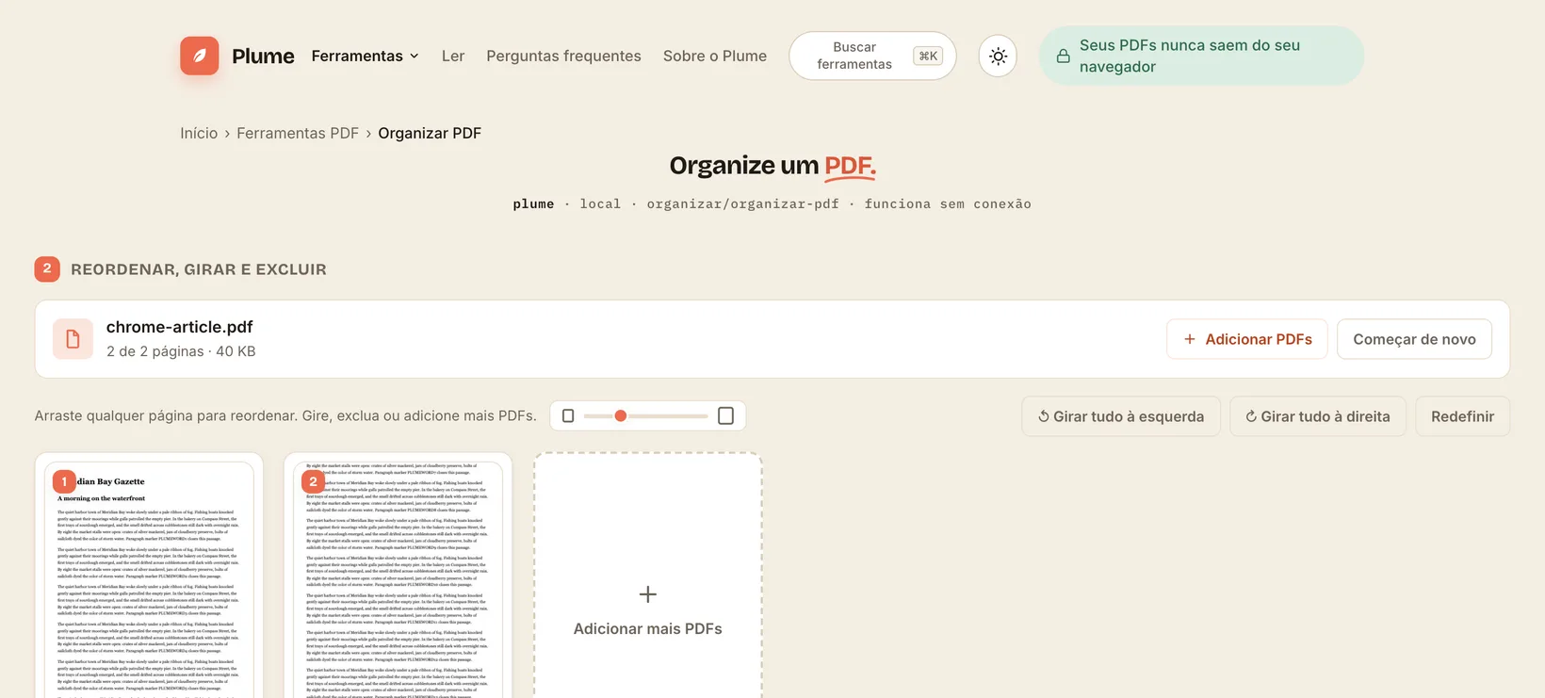Open the Ferramentas dropdown menu

[x=365, y=56]
